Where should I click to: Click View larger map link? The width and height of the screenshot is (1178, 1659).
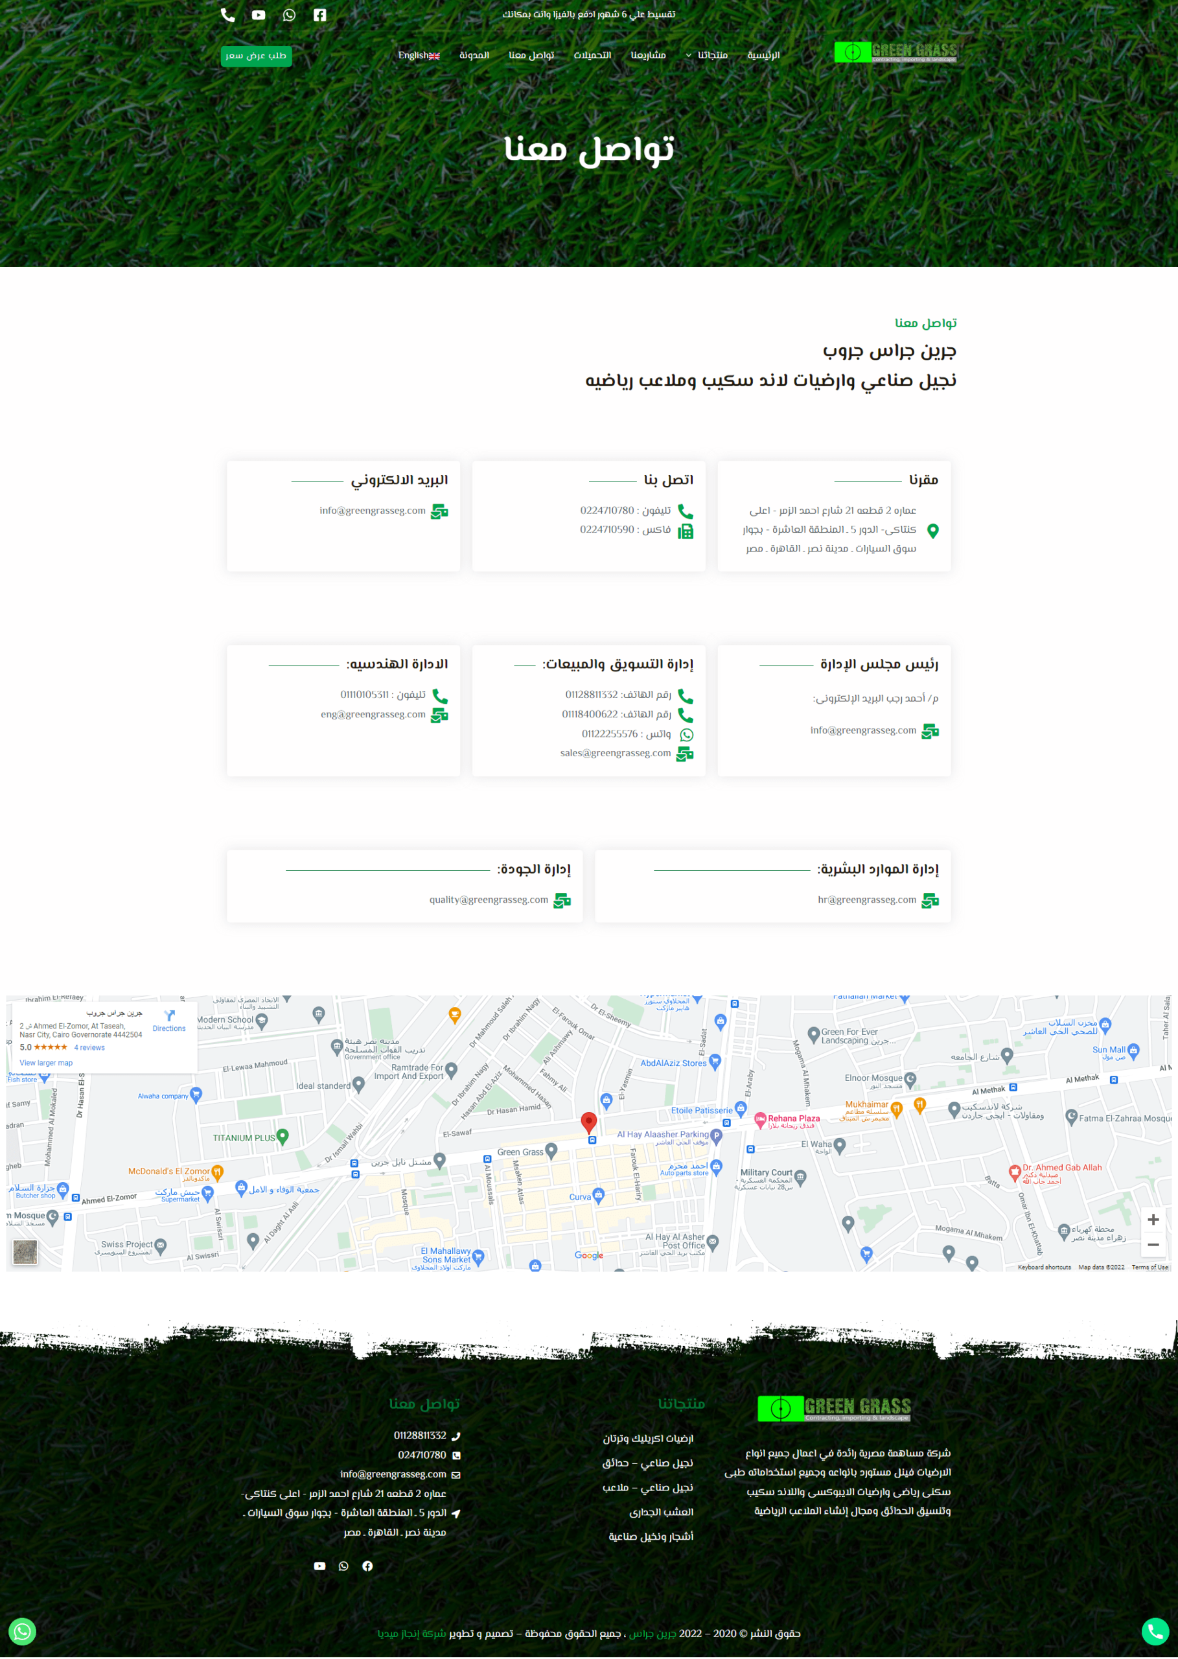coord(46,1063)
